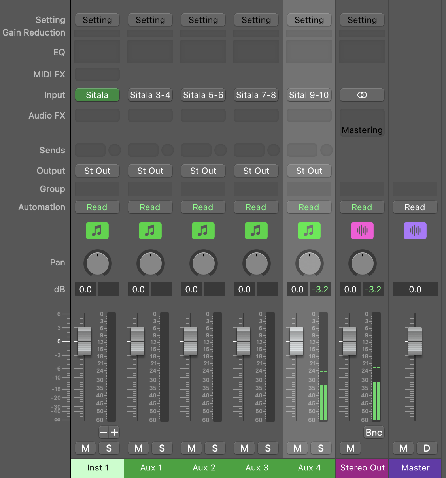Screen dimensions: 446x478
Task: Mute the Aux 4 channel
Action: tap(297, 448)
